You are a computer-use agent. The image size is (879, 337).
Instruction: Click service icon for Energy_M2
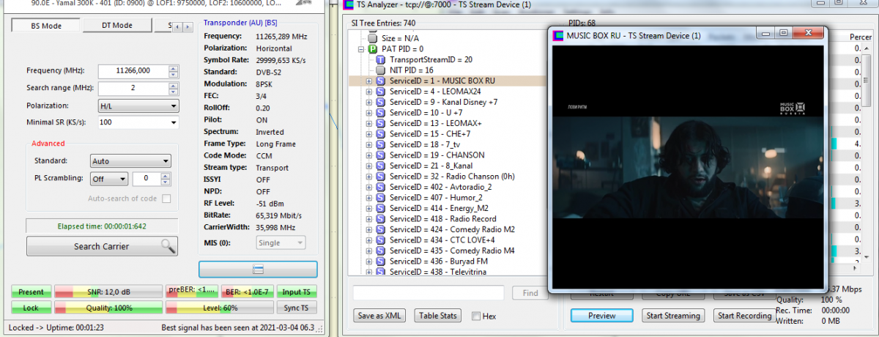380,208
